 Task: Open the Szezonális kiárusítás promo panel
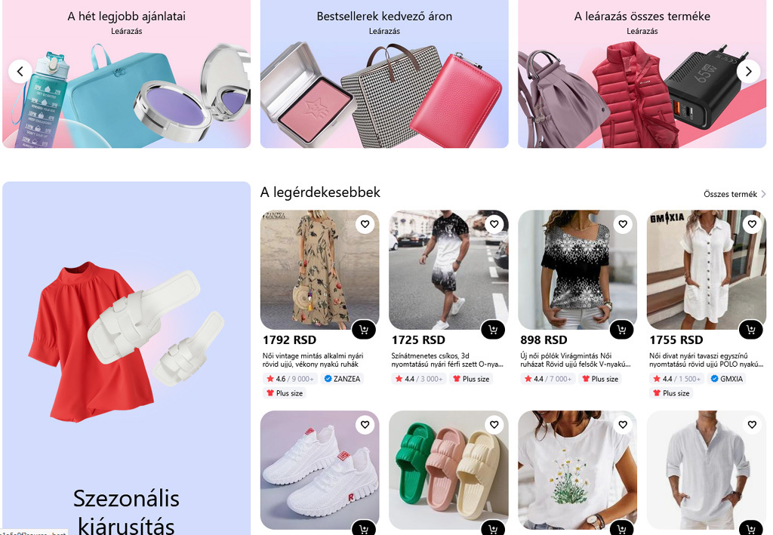127,358
